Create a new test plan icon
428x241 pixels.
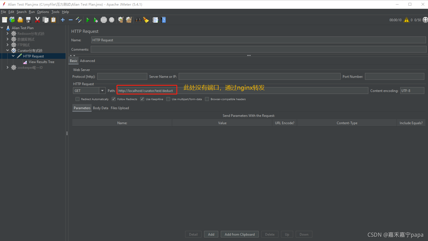(x=5, y=20)
